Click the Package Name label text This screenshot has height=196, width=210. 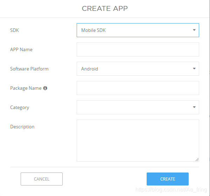point(26,88)
